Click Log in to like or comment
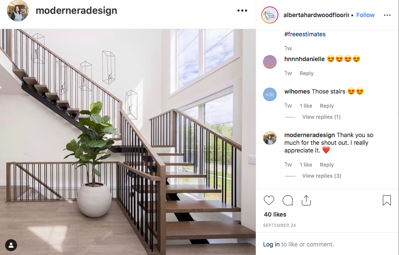 click(x=271, y=244)
